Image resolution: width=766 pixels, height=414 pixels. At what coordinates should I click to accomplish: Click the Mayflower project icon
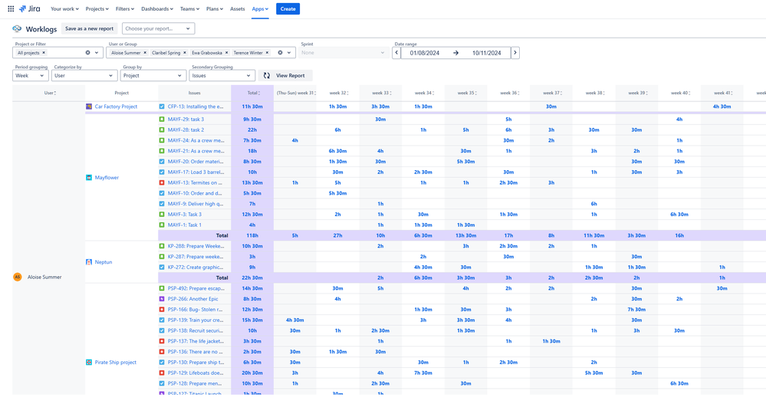pos(89,178)
